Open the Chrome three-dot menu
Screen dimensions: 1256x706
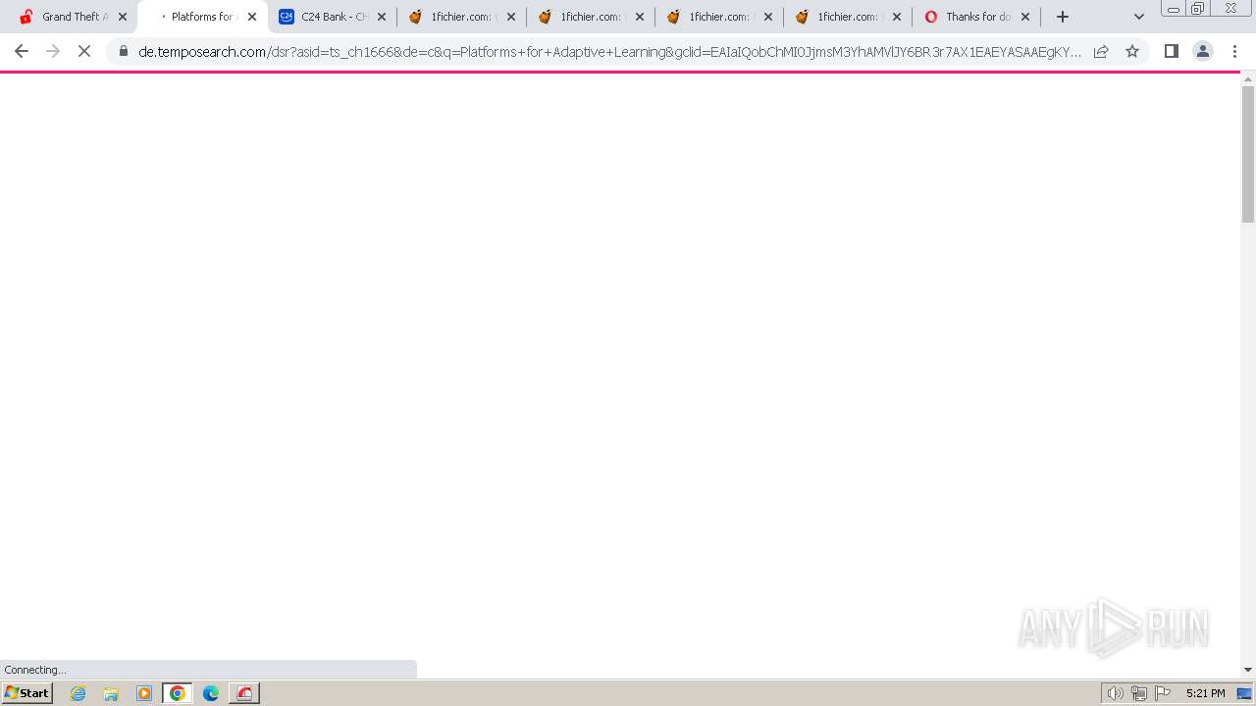(1234, 51)
